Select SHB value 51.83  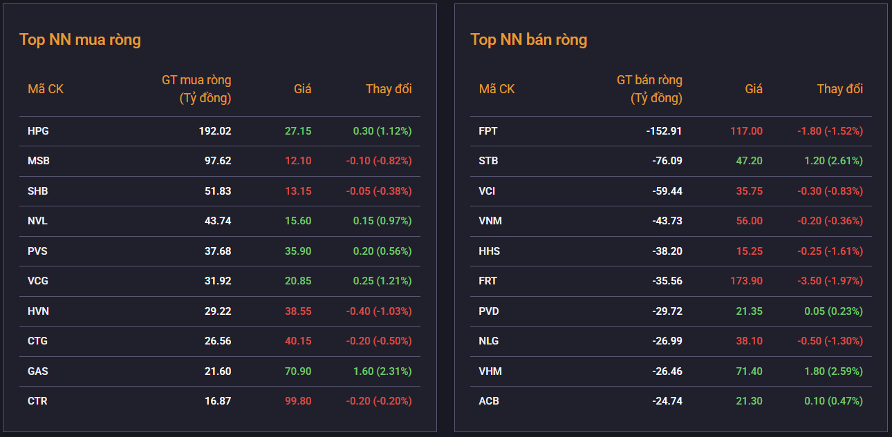click(218, 191)
